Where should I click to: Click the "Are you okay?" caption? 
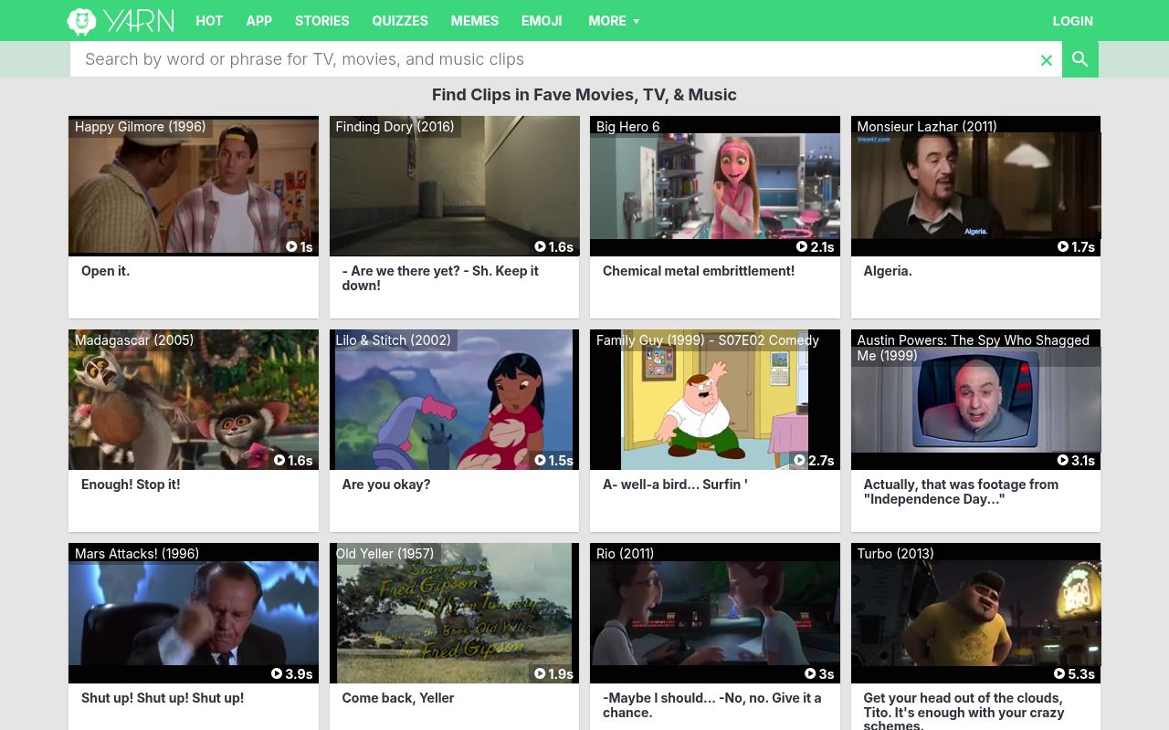coord(386,485)
